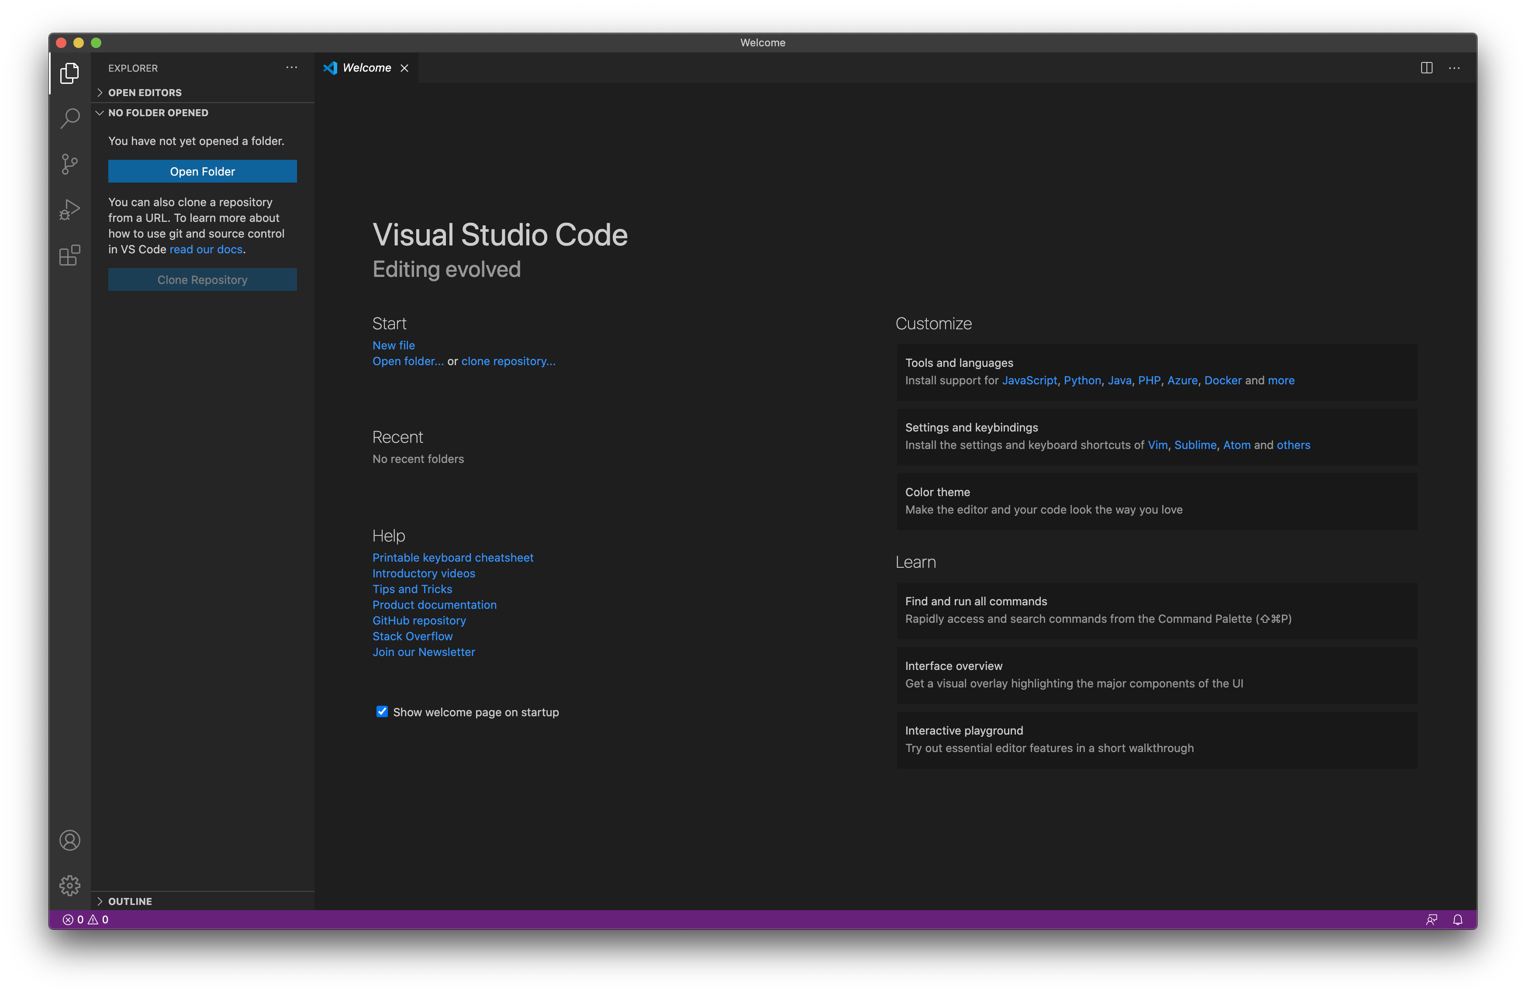This screenshot has height=994, width=1526.
Task: Open Introductory videos link
Action: point(424,573)
